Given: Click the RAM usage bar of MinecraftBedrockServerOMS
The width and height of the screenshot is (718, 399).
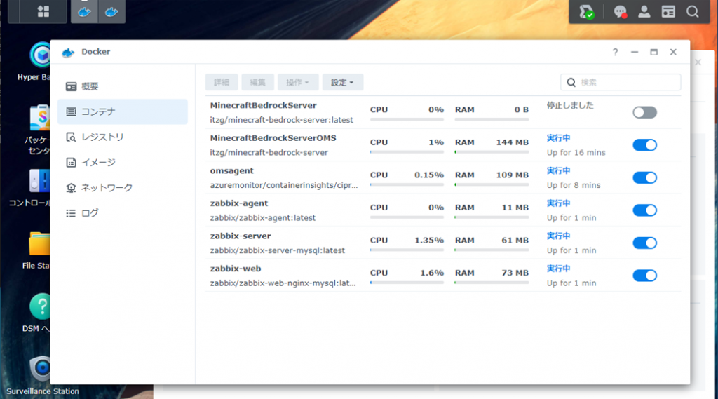Looking at the screenshot, I should pyautogui.click(x=492, y=152).
